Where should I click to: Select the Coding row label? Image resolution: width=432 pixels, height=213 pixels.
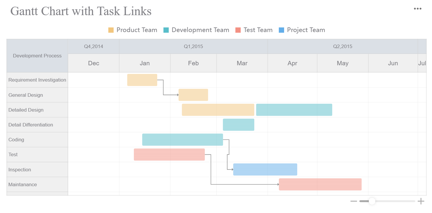(x=16, y=140)
